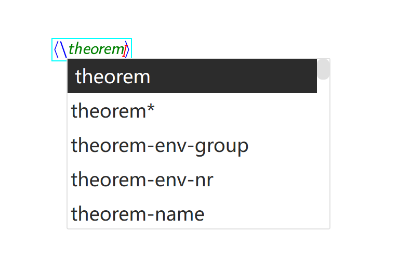The image size is (411, 256).
Task: Select "theorem-env-nr" in the autocomplete popup
Action: pyautogui.click(x=142, y=180)
